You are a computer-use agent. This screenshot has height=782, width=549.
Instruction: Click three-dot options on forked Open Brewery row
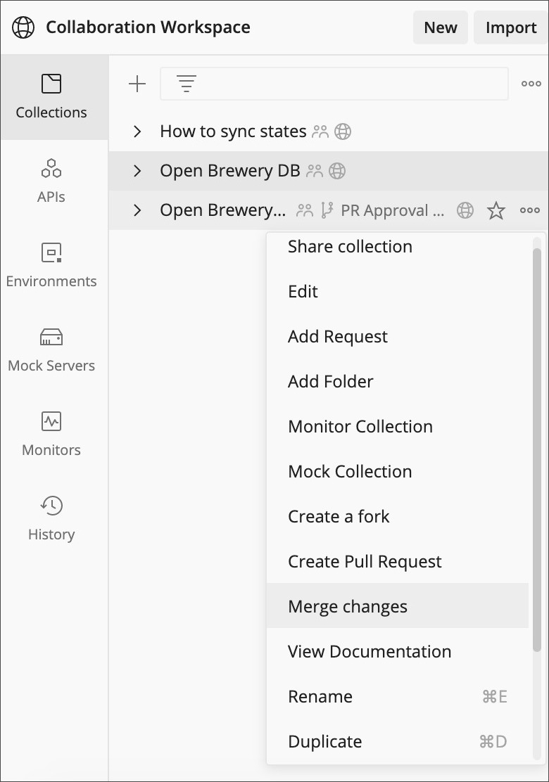pyautogui.click(x=530, y=210)
